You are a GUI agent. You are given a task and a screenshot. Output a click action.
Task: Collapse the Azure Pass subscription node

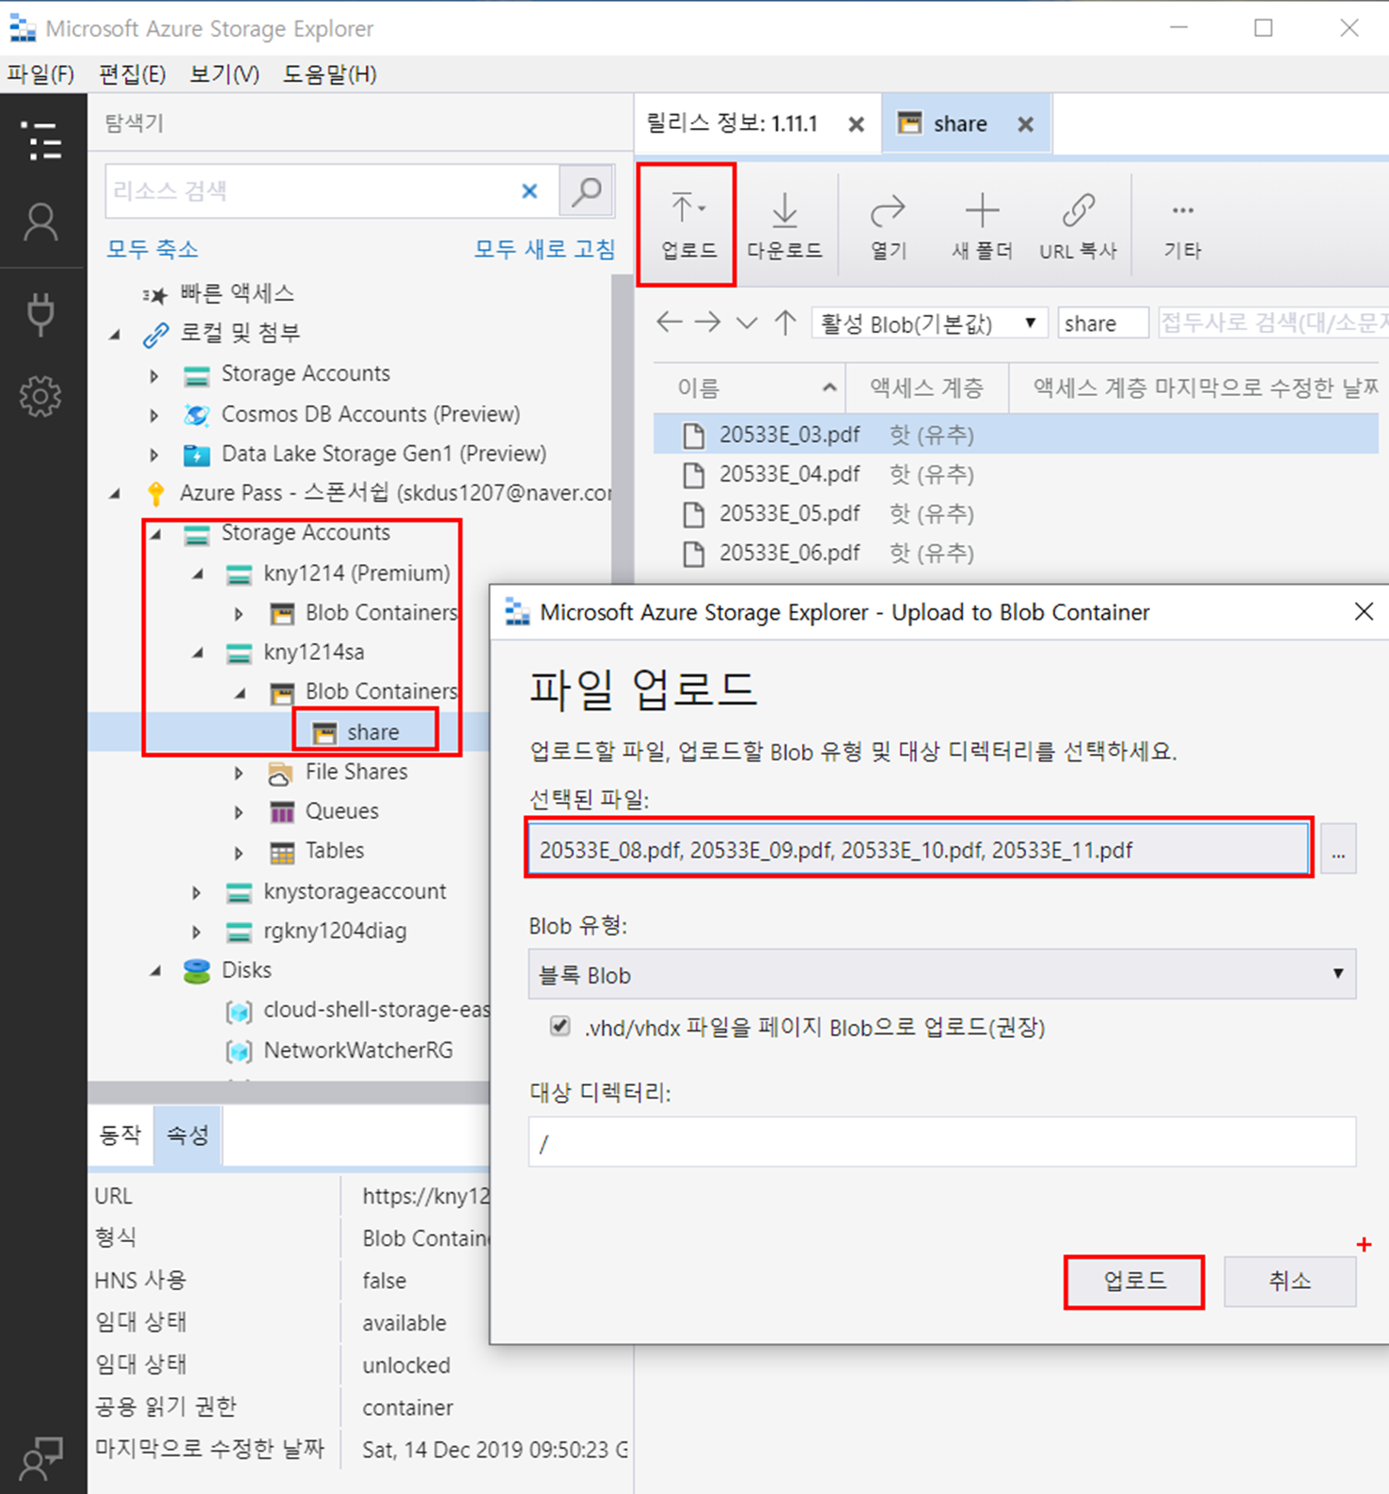point(115,494)
